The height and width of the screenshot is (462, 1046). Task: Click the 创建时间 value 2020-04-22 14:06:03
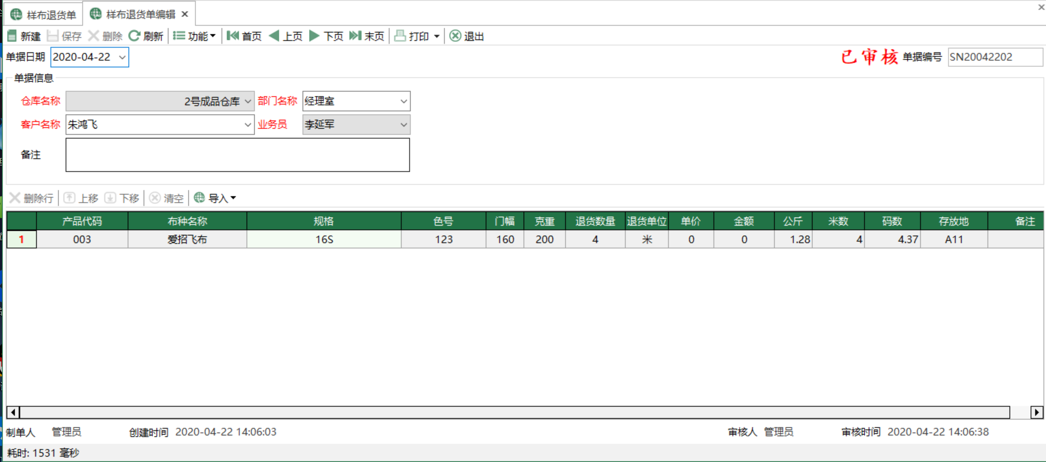[226, 432]
